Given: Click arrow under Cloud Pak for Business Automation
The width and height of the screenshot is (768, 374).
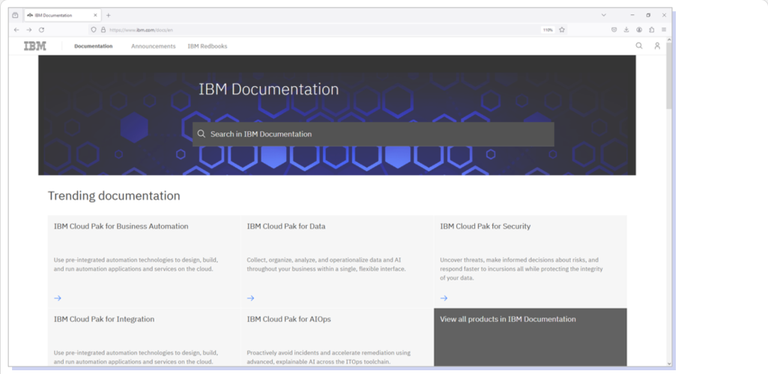Looking at the screenshot, I should [x=58, y=298].
